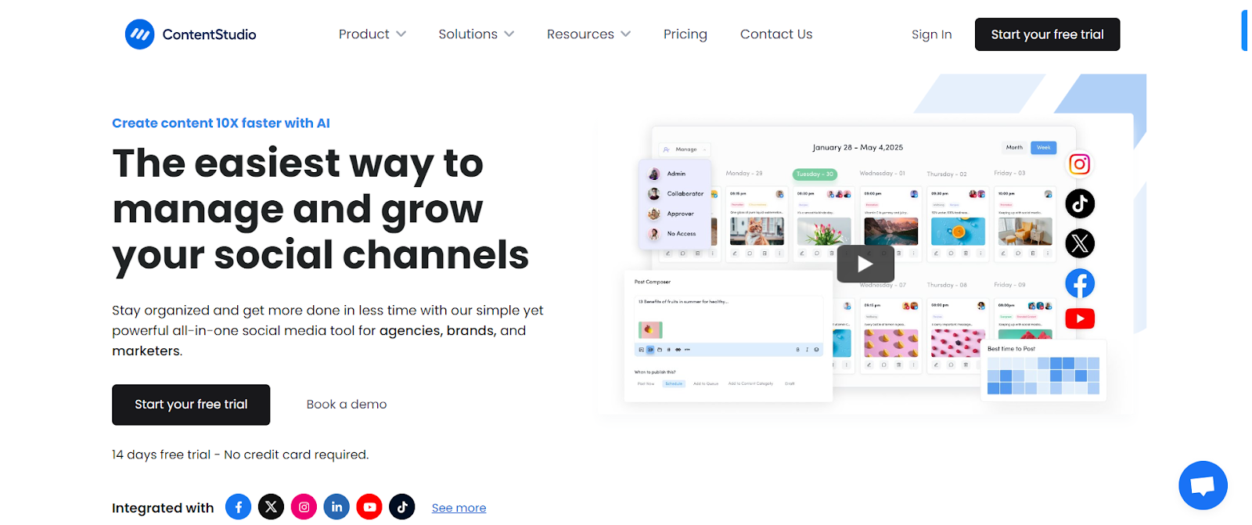This screenshot has height=525, width=1252.
Task: Click the Create content 10X faster with AI tagline
Action: (221, 123)
